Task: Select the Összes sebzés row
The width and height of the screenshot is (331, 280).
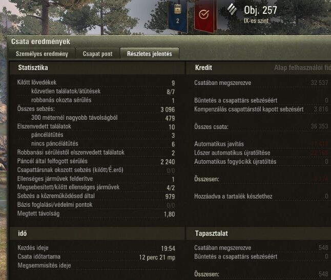Action: point(96,109)
